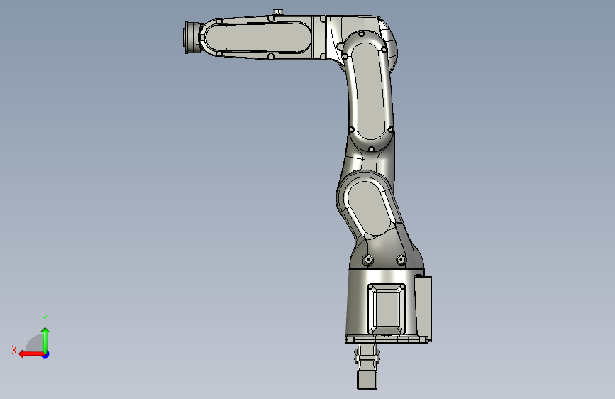Select the vertical upper arm cover plate
This screenshot has height=399, width=615.
pos(368,91)
